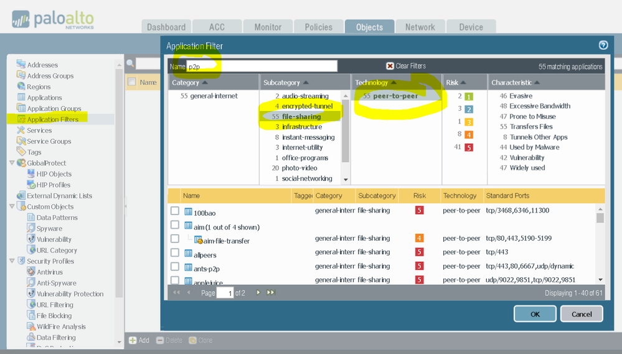This screenshot has width=622, height=354.
Task: Switch to the Policies tab
Action: [318, 27]
